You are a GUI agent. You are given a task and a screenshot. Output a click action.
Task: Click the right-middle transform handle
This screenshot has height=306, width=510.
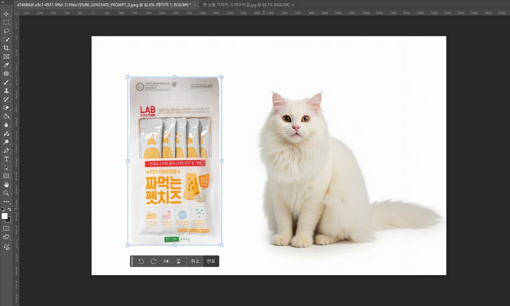tap(222, 161)
